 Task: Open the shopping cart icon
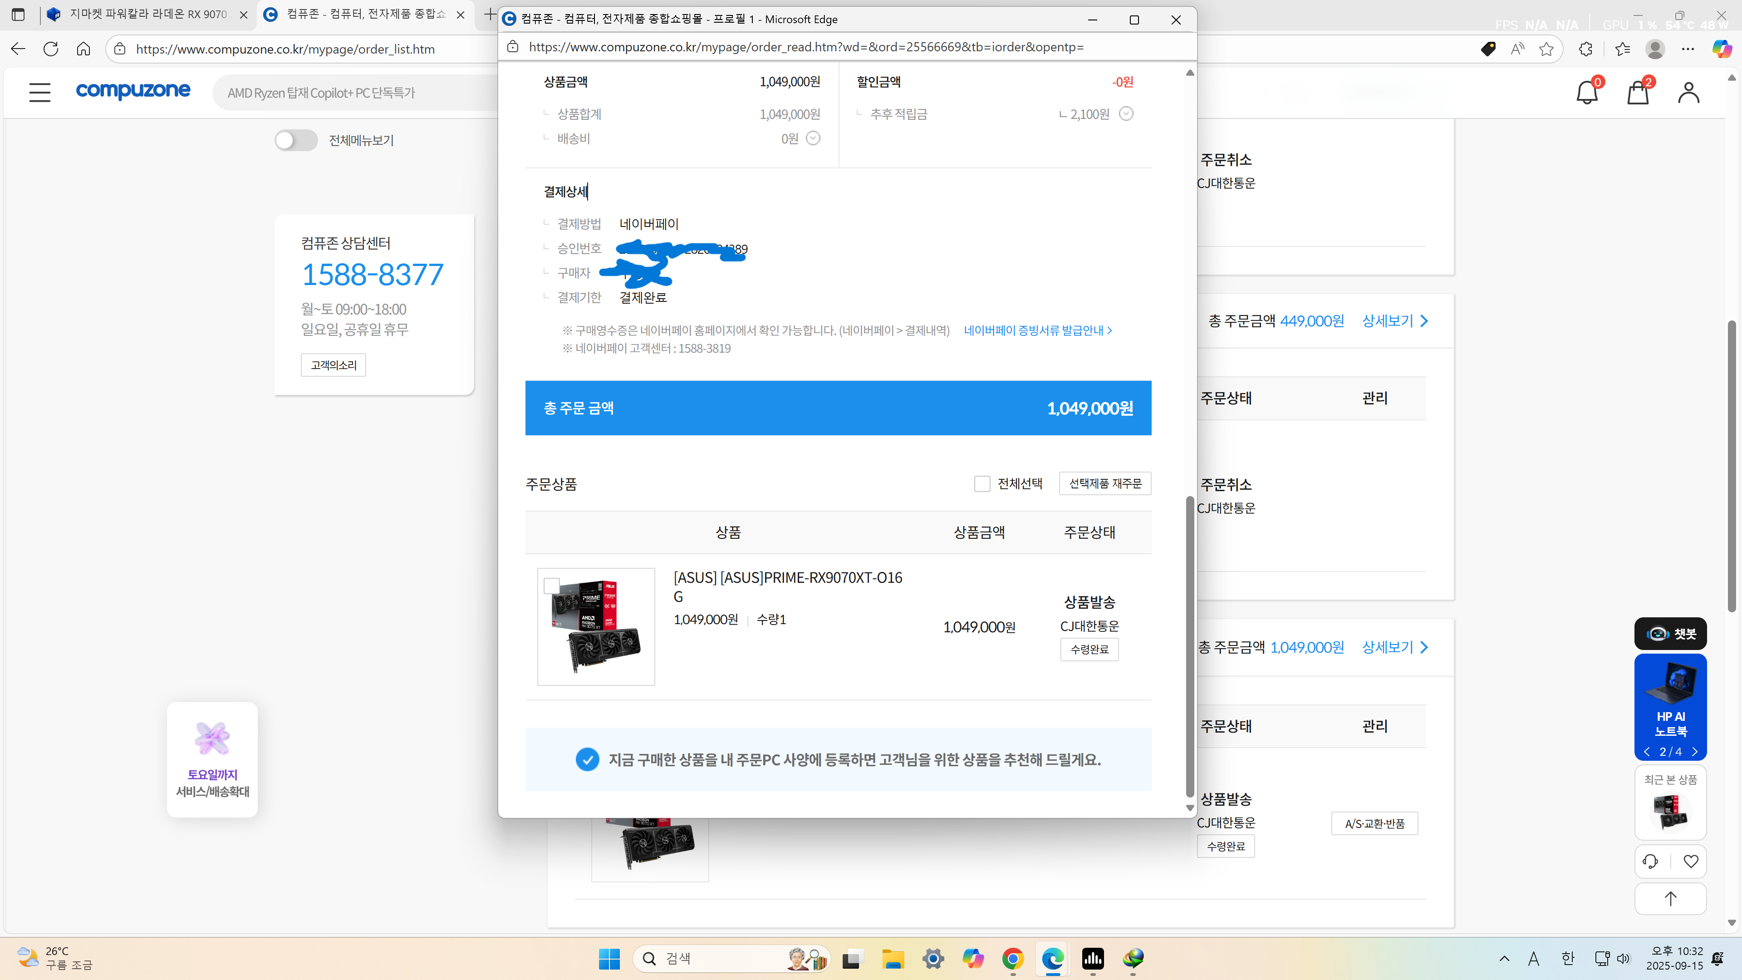pos(1637,93)
